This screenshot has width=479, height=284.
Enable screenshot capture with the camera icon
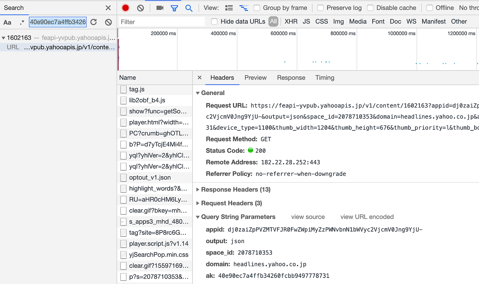point(159,8)
